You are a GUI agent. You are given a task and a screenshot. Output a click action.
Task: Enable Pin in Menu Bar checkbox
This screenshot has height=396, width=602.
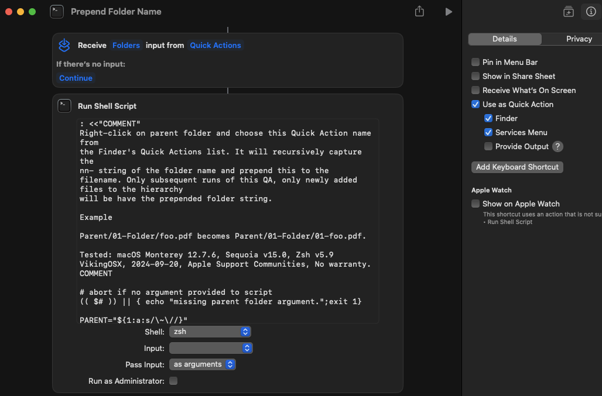(476, 62)
